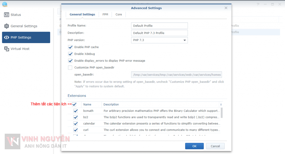Click the Virtual Host sidebar icon
Screen dimensions: 285x154
[x=6, y=49]
